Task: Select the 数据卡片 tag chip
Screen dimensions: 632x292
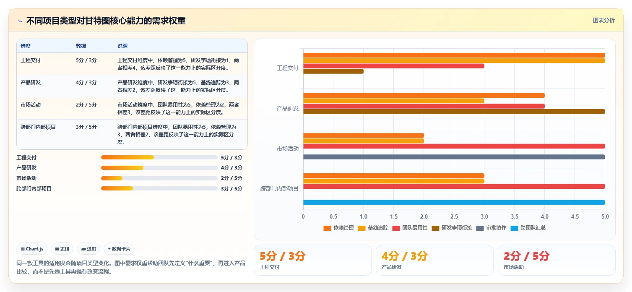Action: tap(119, 249)
